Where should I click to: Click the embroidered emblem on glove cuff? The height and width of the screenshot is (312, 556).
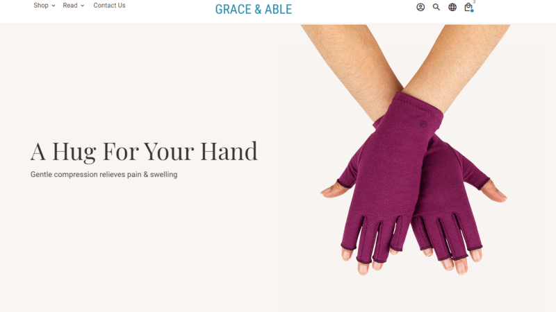pyautogui.click(x=423, y=124)
